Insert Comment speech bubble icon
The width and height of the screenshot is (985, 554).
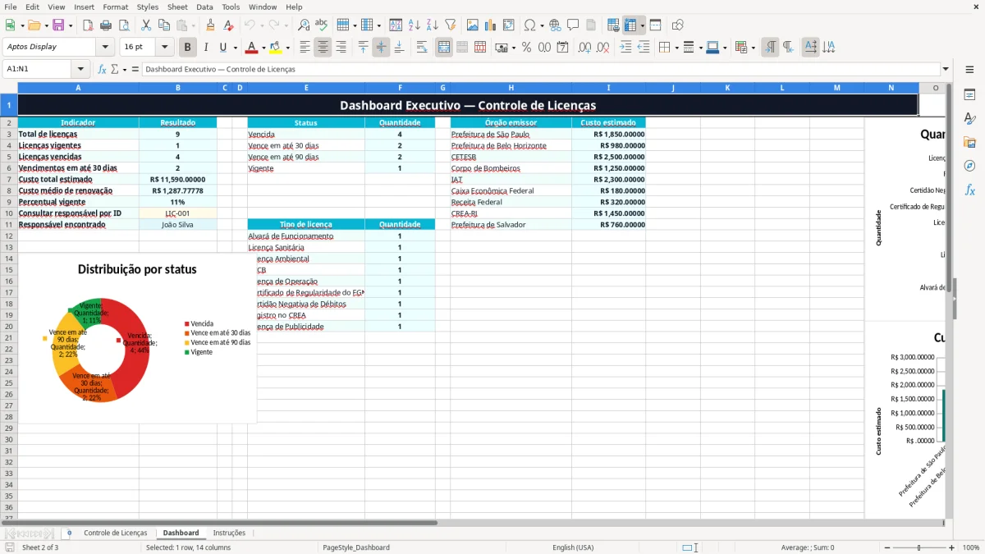click(572, 25)
